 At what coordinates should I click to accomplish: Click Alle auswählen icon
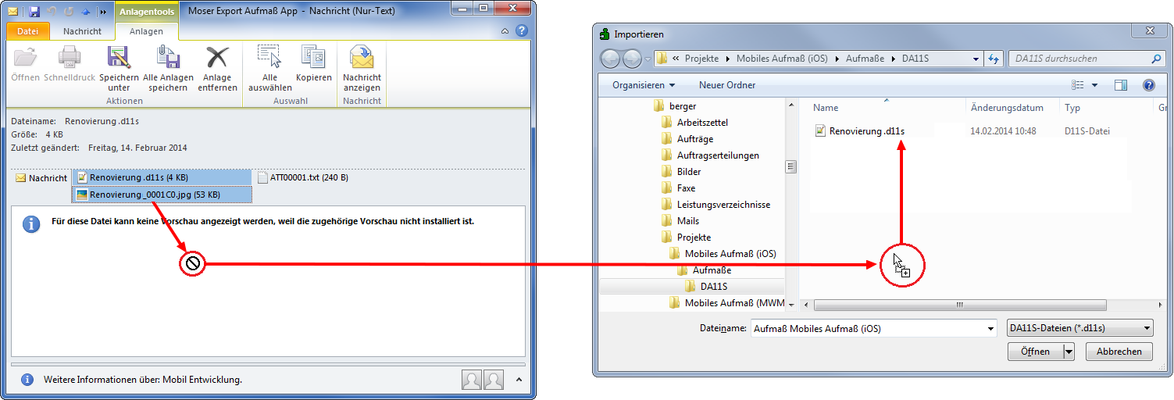[269, 57]
